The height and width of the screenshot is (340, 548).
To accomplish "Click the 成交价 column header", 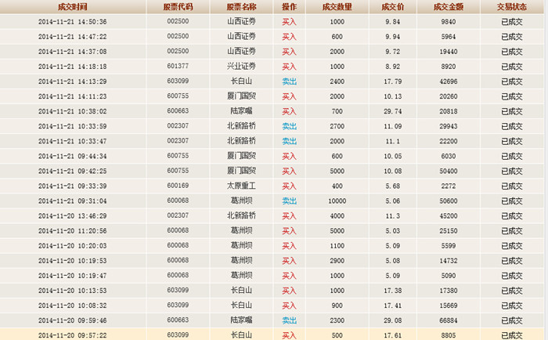I will 391,6.
